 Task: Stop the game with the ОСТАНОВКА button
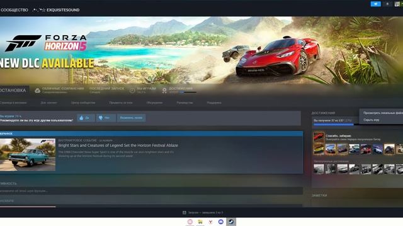coord(14,90)
